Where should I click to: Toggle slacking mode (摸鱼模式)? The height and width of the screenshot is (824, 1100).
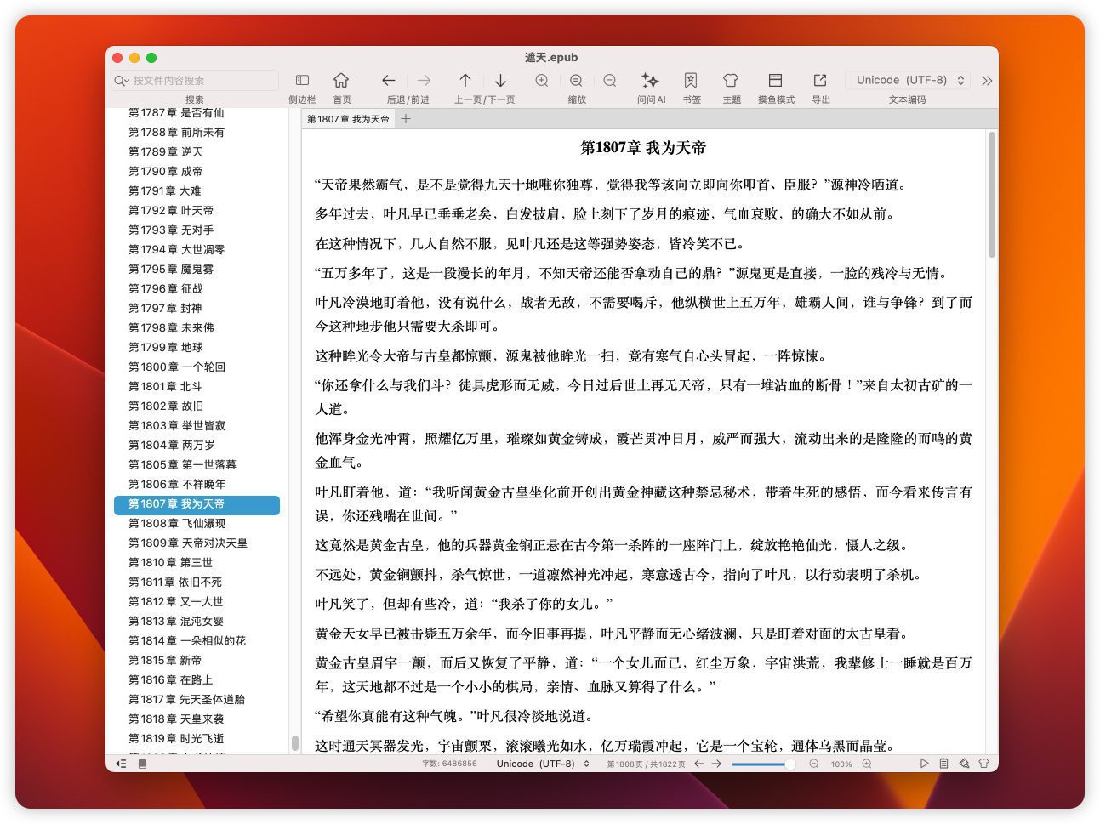775,81
